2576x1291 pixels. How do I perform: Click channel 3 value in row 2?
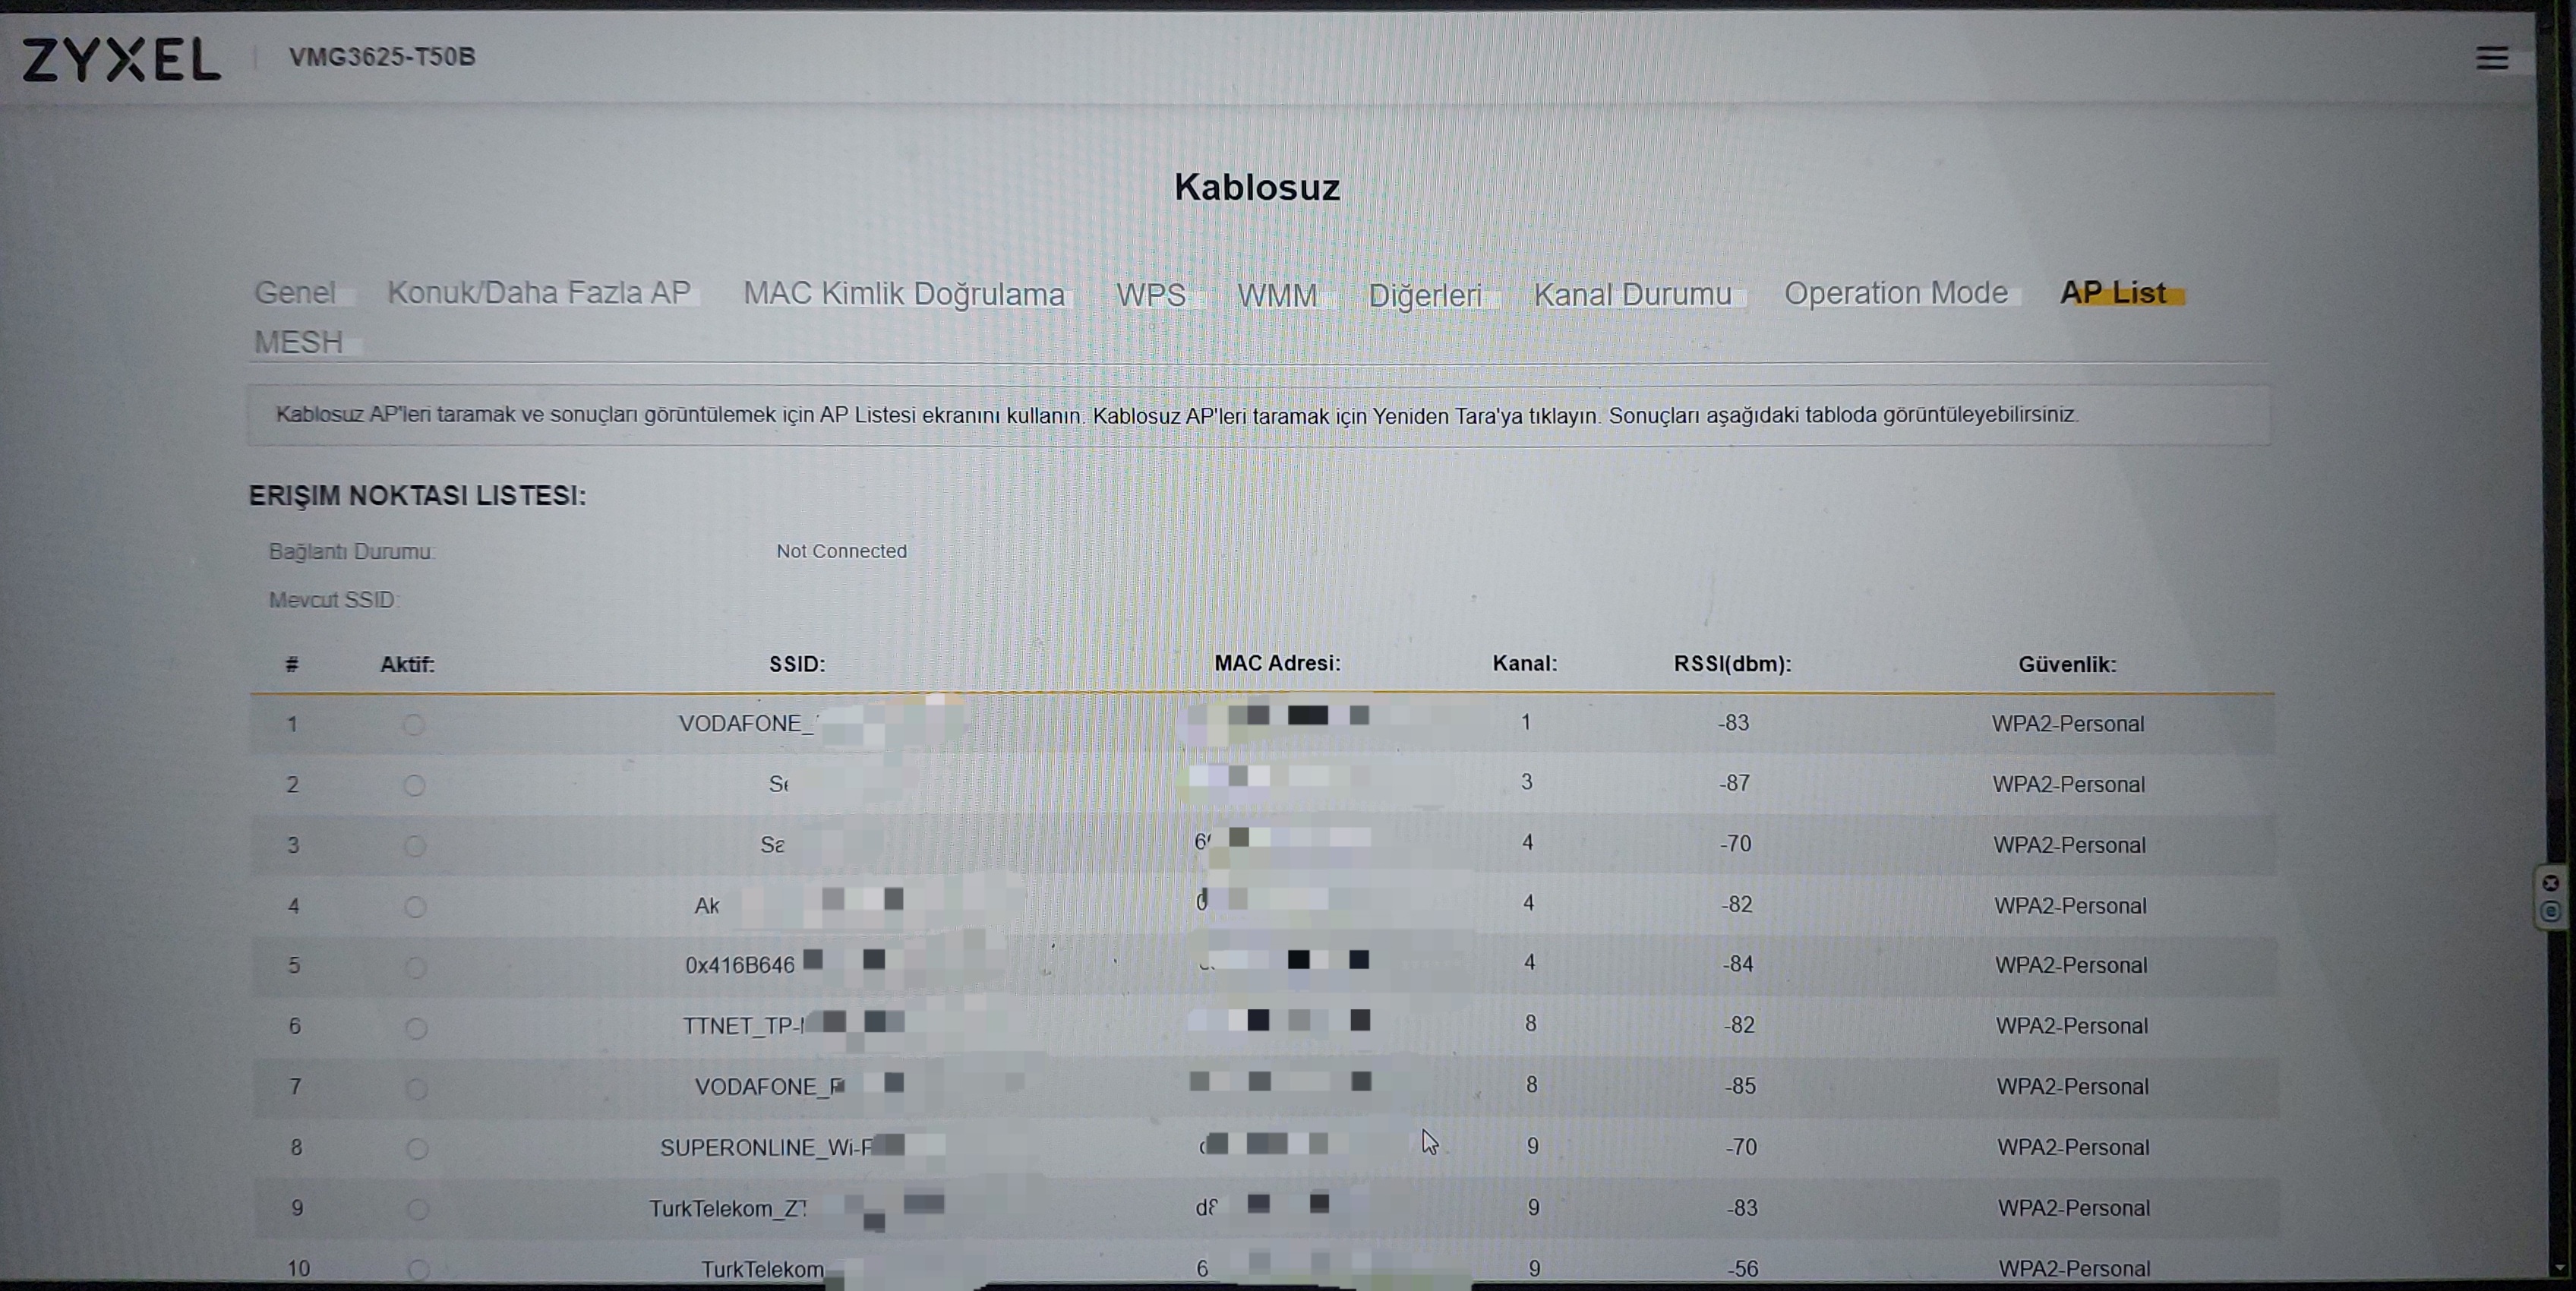click(1526, 782)
